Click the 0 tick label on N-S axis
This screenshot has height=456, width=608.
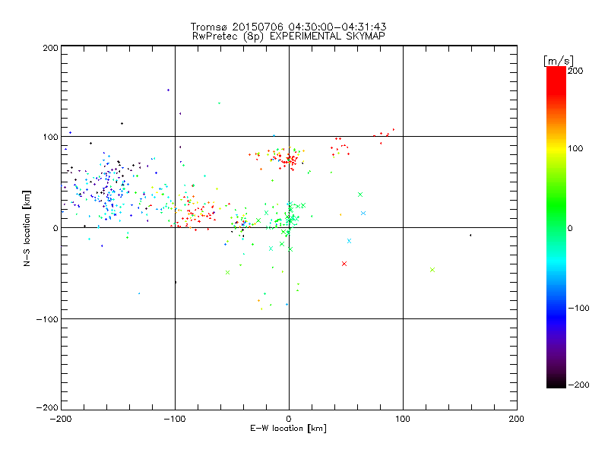click(x=55, y=228)
